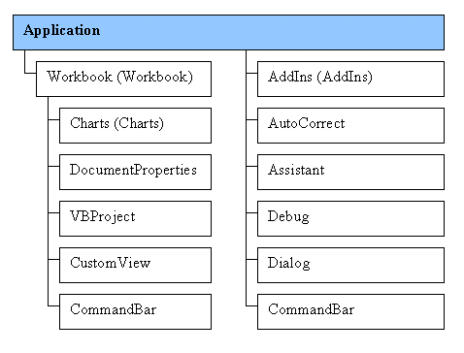464x353 pixels.
Task: Click the connector stub leading into Debug box
Action: (251, 213)
